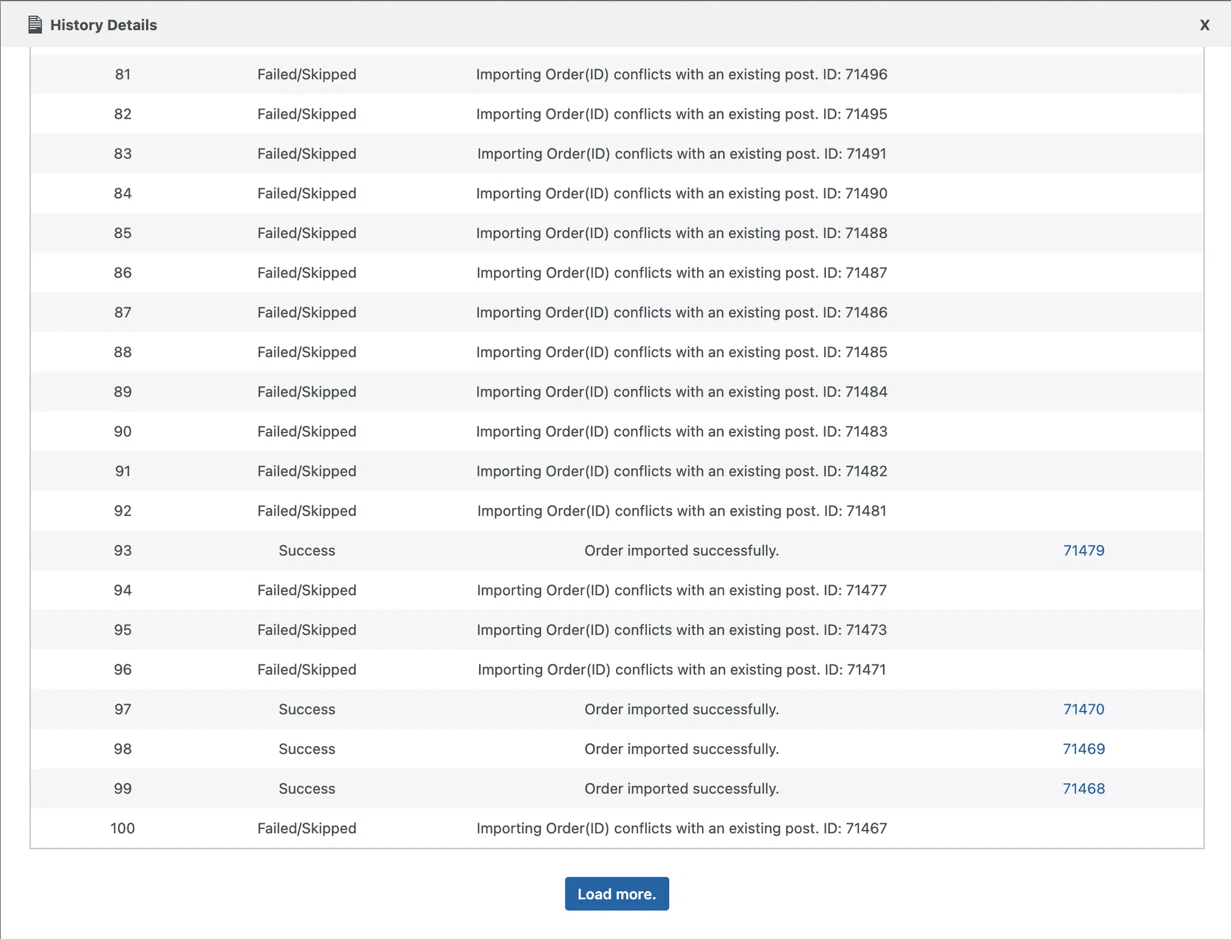This screenshot has width=1231, height=939.
Task: Click 'Order imported successfully' in row 98
Action: (682, 749)
